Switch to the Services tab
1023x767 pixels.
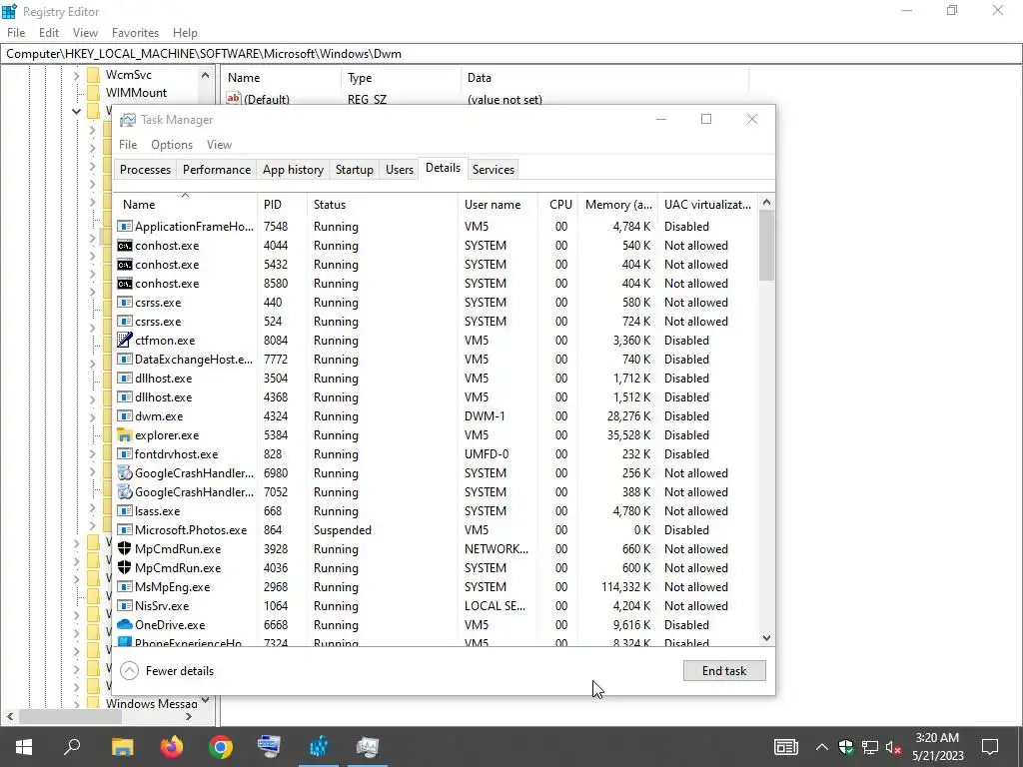pyautogui.click(x=494, y=170)
